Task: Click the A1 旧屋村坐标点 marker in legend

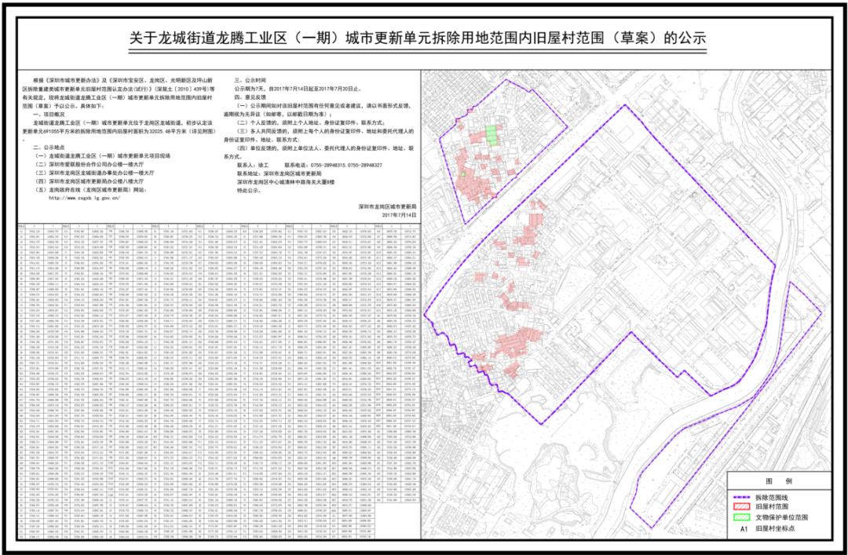Action: tap(744, 527)
